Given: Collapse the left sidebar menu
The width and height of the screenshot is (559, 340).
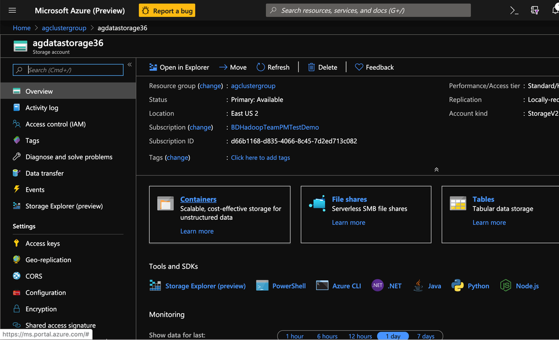Looking at the screenshot, I should click(129, 65).
